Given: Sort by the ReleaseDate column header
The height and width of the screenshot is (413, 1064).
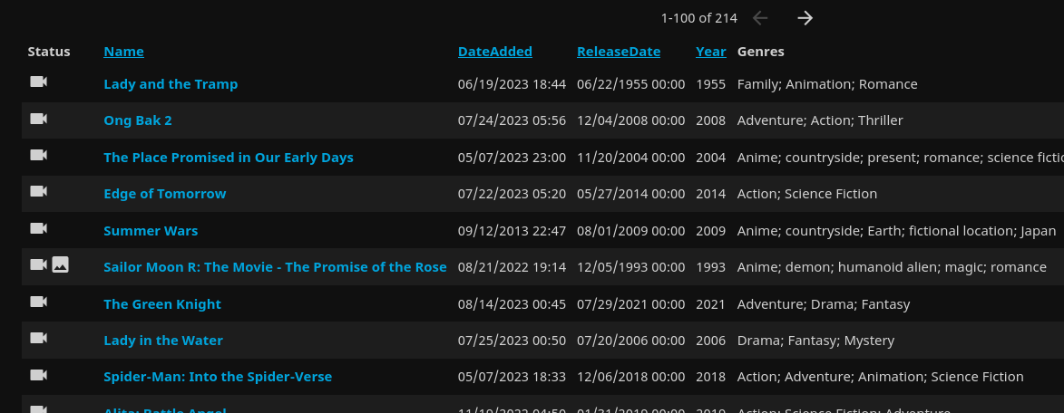Looking at the screenshot, I should (x=619, y=52).
